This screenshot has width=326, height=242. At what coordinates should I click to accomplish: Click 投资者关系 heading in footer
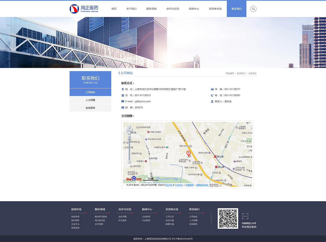(x=172, y=209)
